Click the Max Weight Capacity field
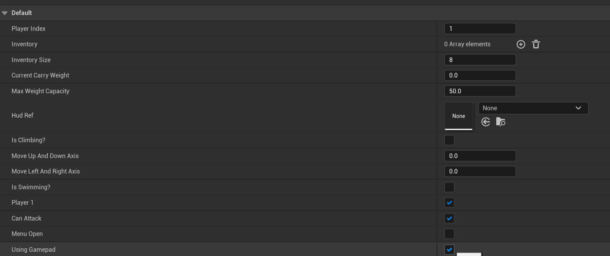The height and width of the screenshot is (256, 610). [480, 91]
